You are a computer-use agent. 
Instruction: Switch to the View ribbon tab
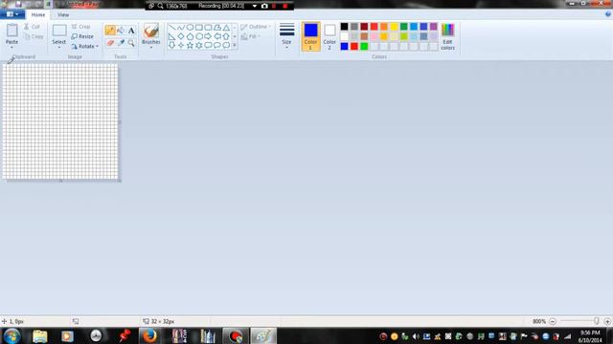point(63,15)
